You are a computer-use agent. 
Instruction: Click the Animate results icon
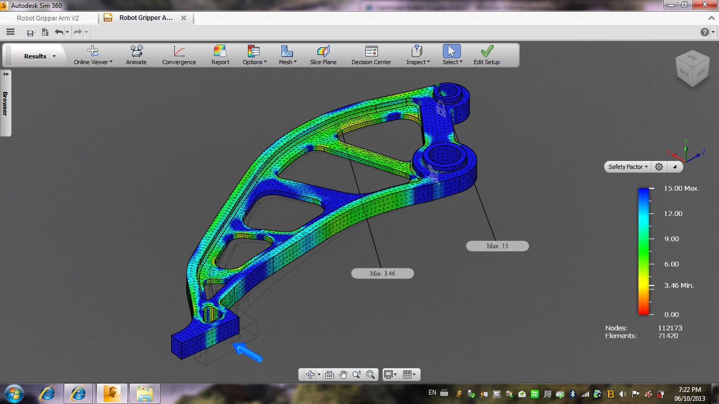tap(136, 55)
